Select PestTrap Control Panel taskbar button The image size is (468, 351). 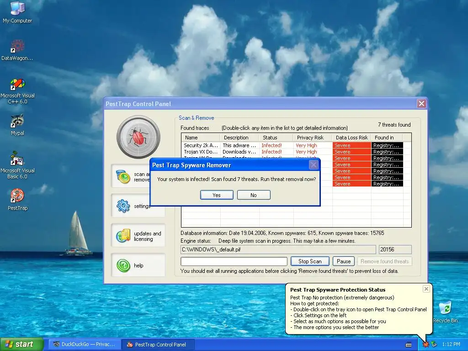(158, 345)
